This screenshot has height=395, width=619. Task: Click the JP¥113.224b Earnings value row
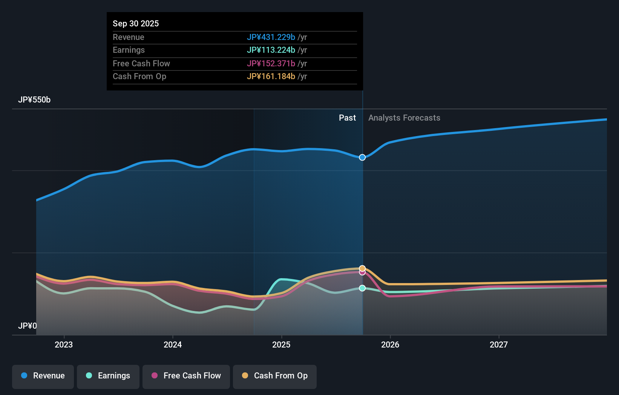pyautogui.click(x=271, y=50)
